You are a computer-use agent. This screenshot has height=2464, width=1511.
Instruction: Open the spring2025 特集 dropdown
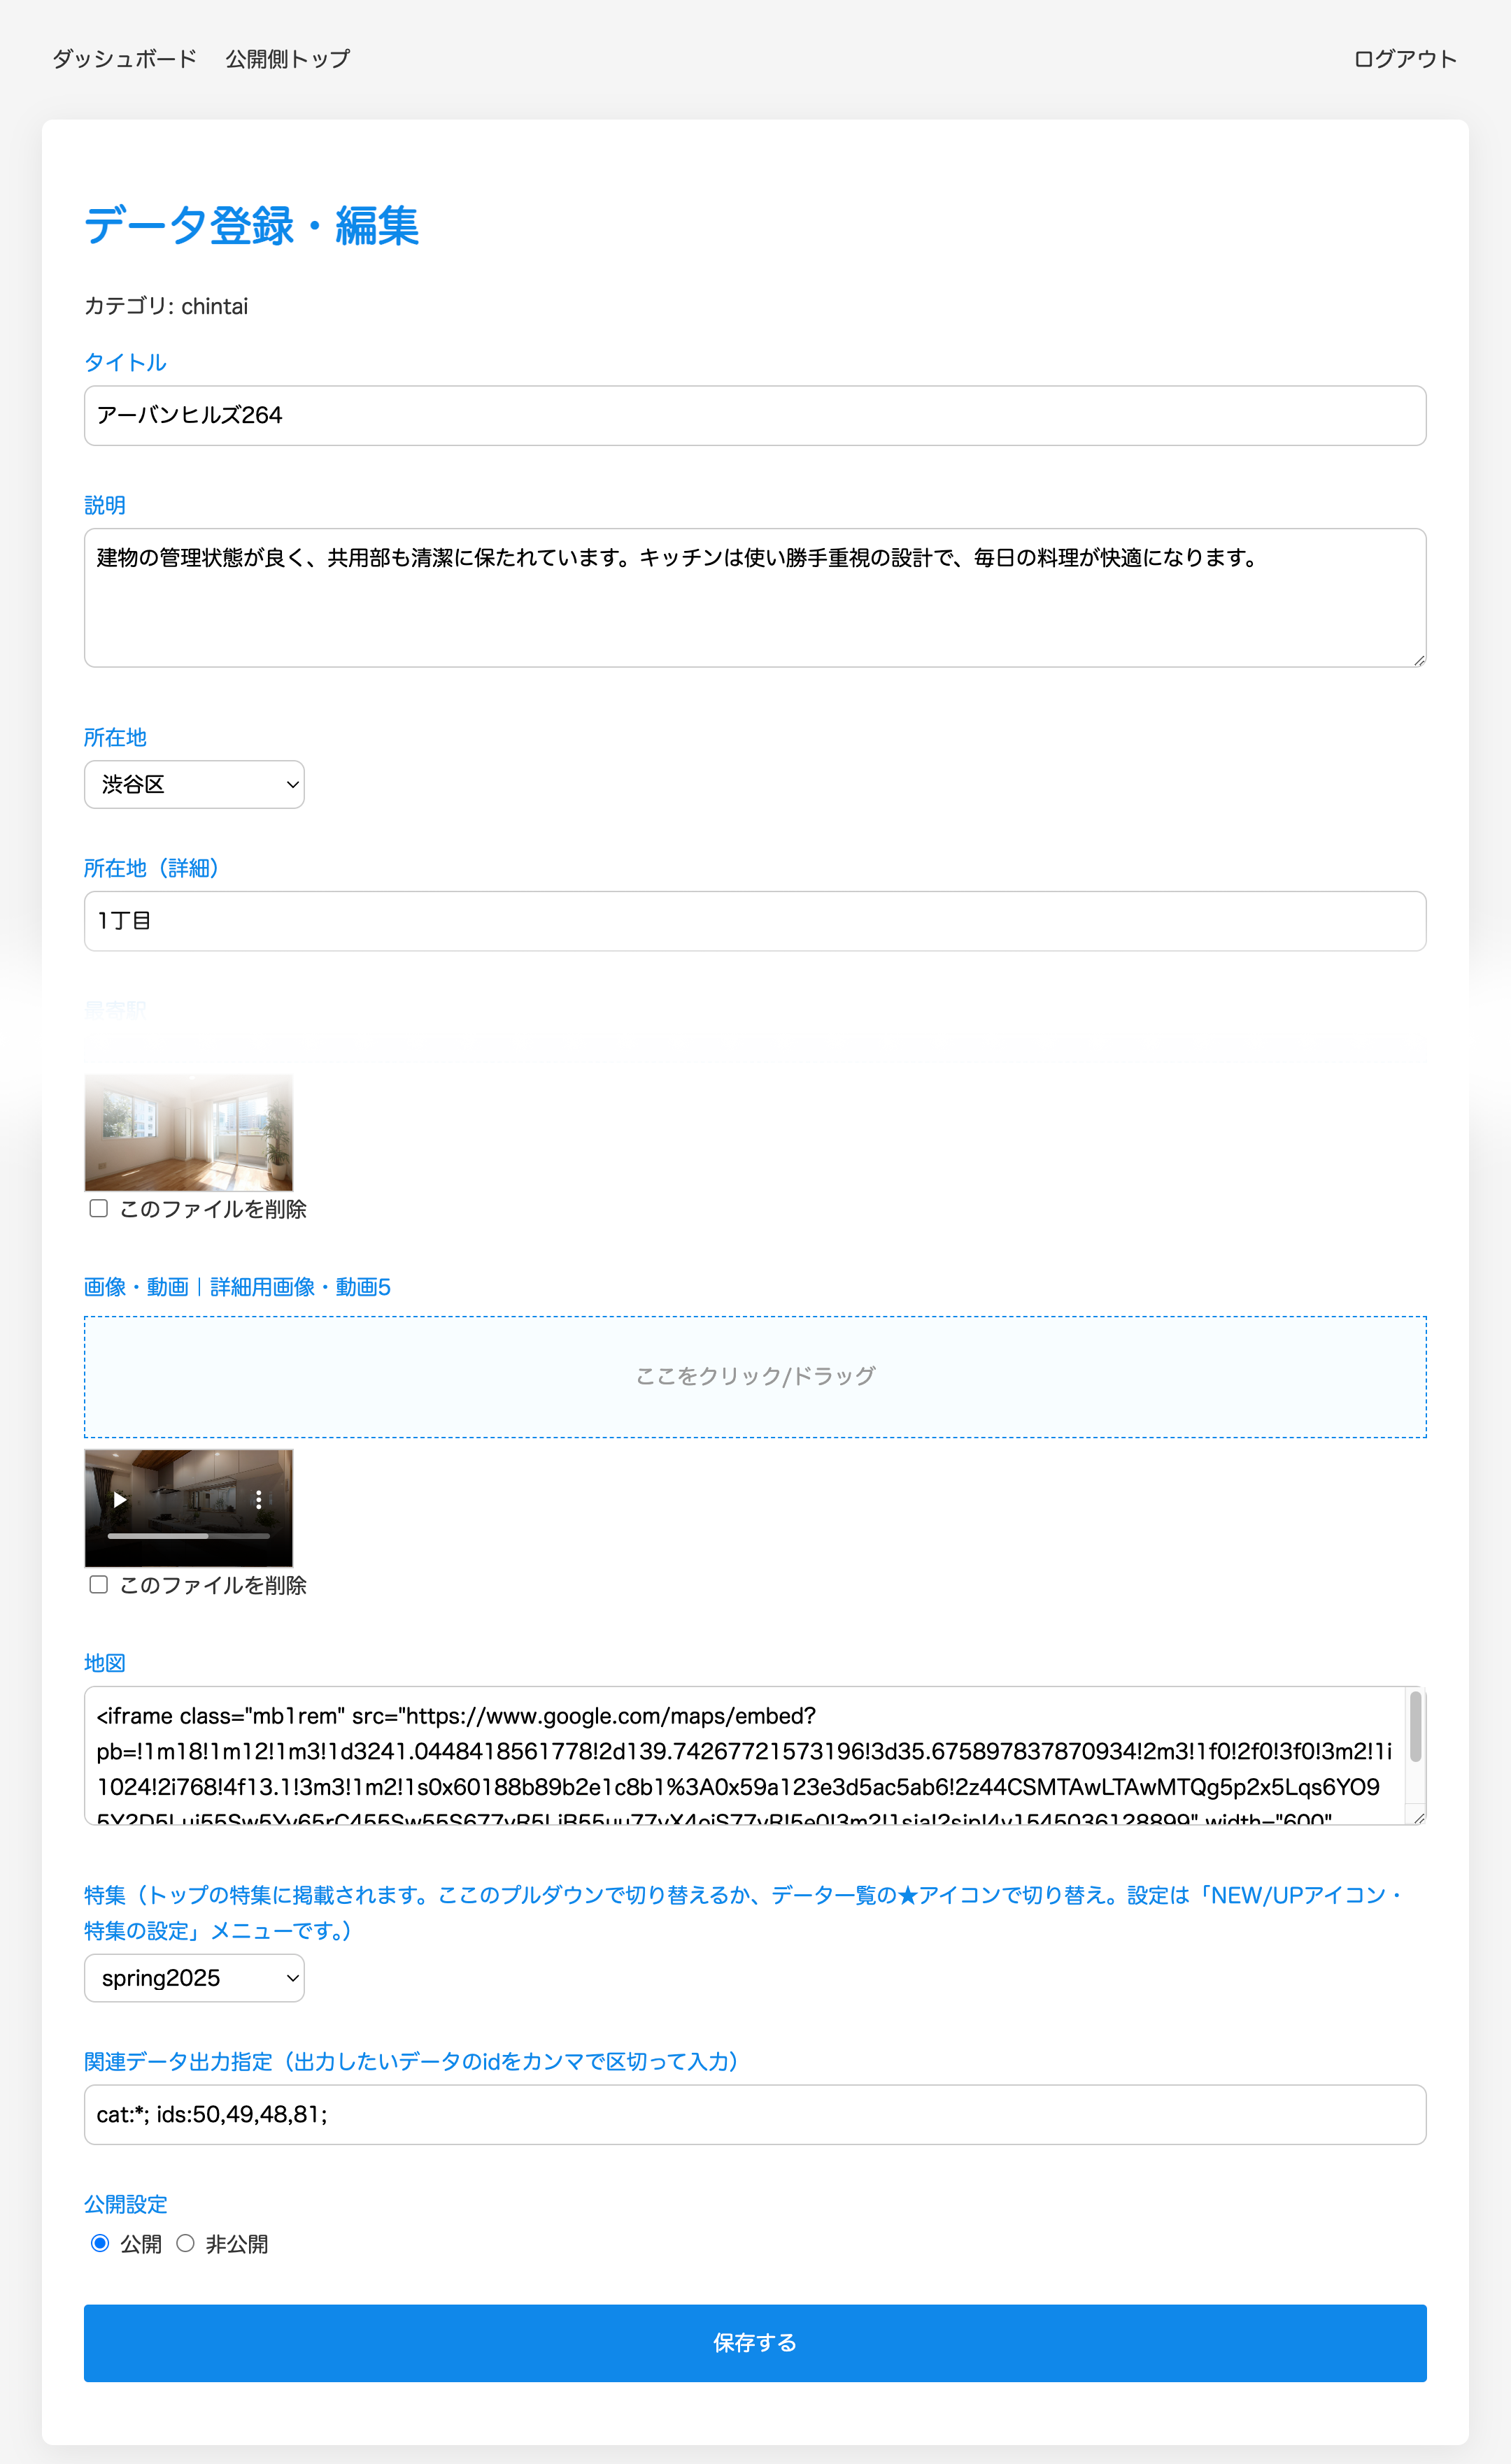194,1978
